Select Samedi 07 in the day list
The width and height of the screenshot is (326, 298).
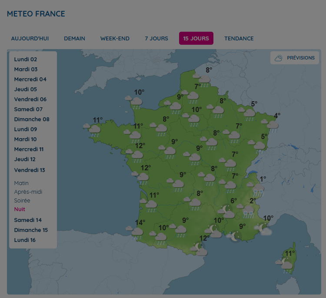tap(28, 109)
